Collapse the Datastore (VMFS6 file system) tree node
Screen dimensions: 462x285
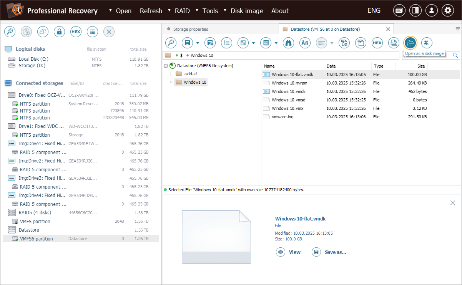[x=166, y=66]
